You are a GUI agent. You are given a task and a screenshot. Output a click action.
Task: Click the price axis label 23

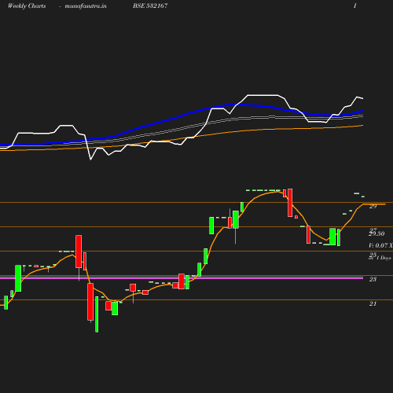point(373,279)
